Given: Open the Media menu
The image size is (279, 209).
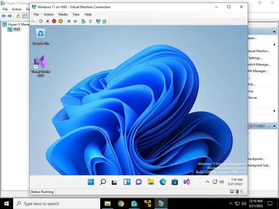Looking at the screenshot, I should (x=63, y=14).
